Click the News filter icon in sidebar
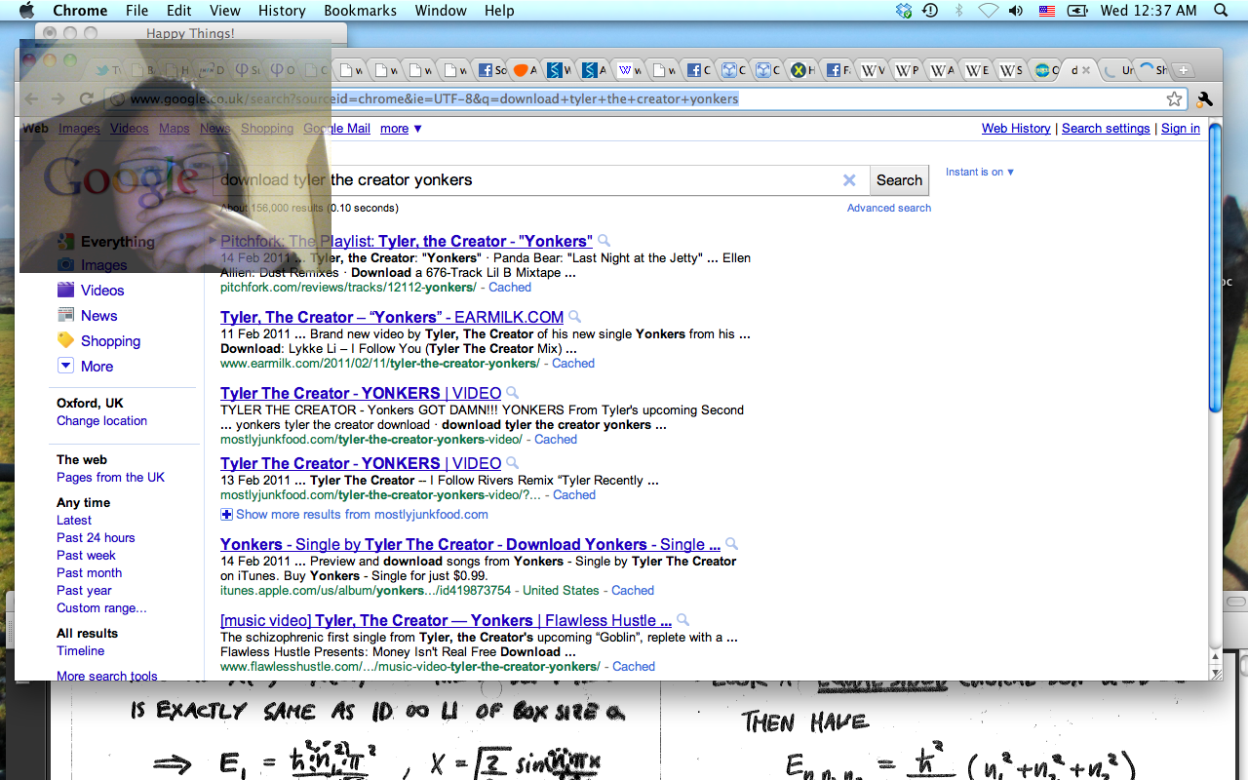The image size is (1248, 780). click(x=65, y=315)
